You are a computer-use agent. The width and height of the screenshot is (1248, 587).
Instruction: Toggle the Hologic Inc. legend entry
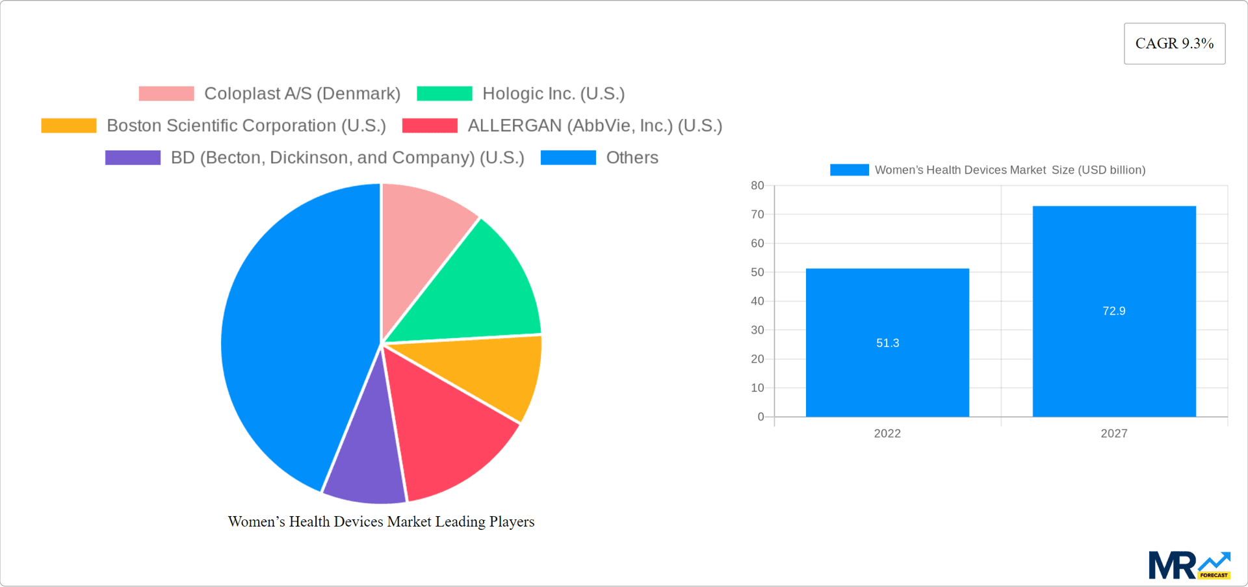[553, 93]
